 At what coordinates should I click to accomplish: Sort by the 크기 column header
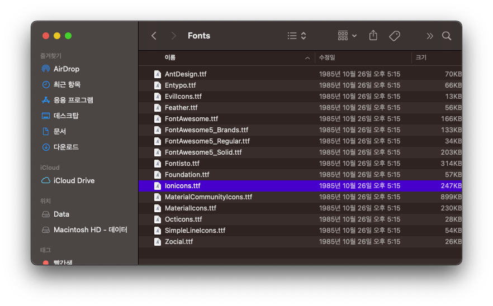coord(421,58)
